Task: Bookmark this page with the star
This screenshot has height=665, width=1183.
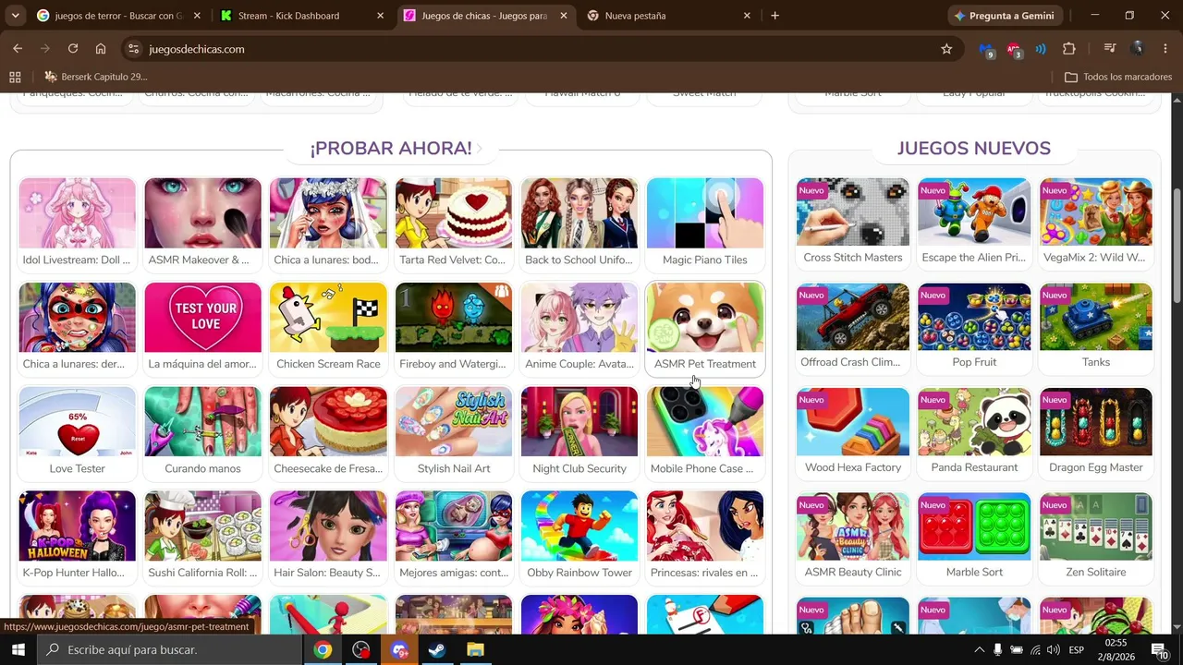Action: coord(946,49)
